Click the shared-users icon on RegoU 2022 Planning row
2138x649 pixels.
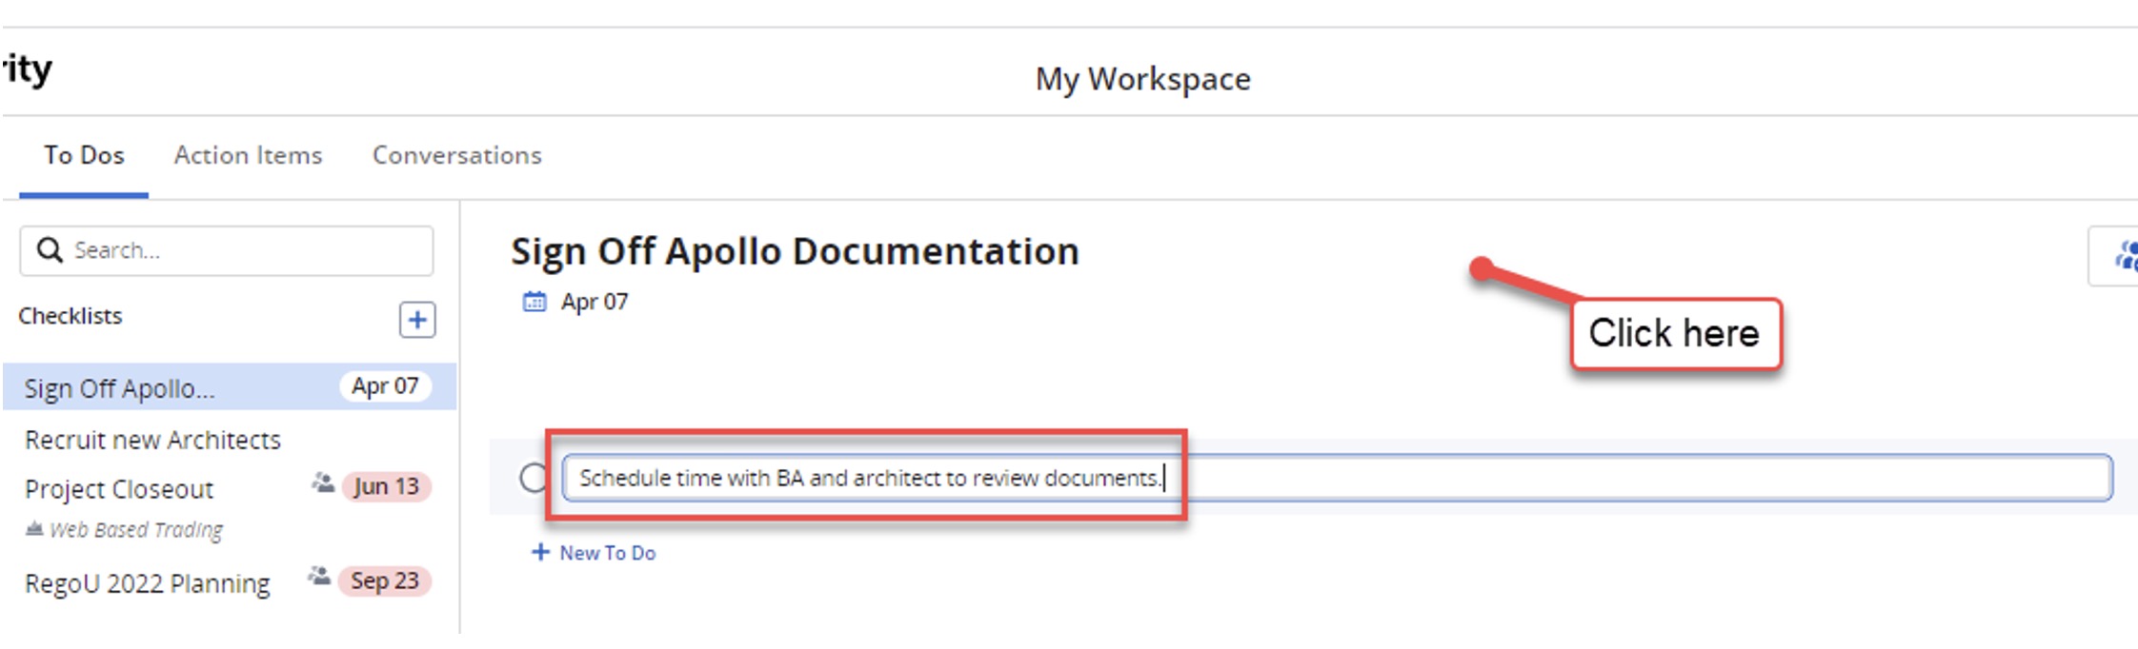tap(319, 576)
